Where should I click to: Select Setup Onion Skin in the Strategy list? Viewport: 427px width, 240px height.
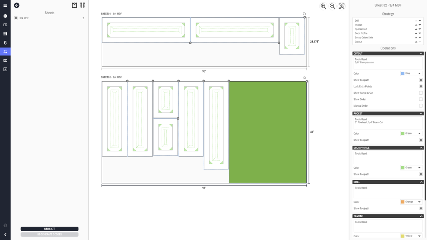click(364, 37)
